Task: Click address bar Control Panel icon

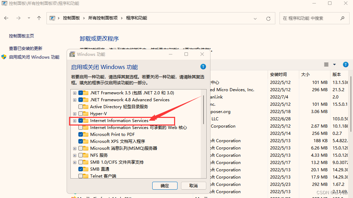Action: (x=52, y=18)
